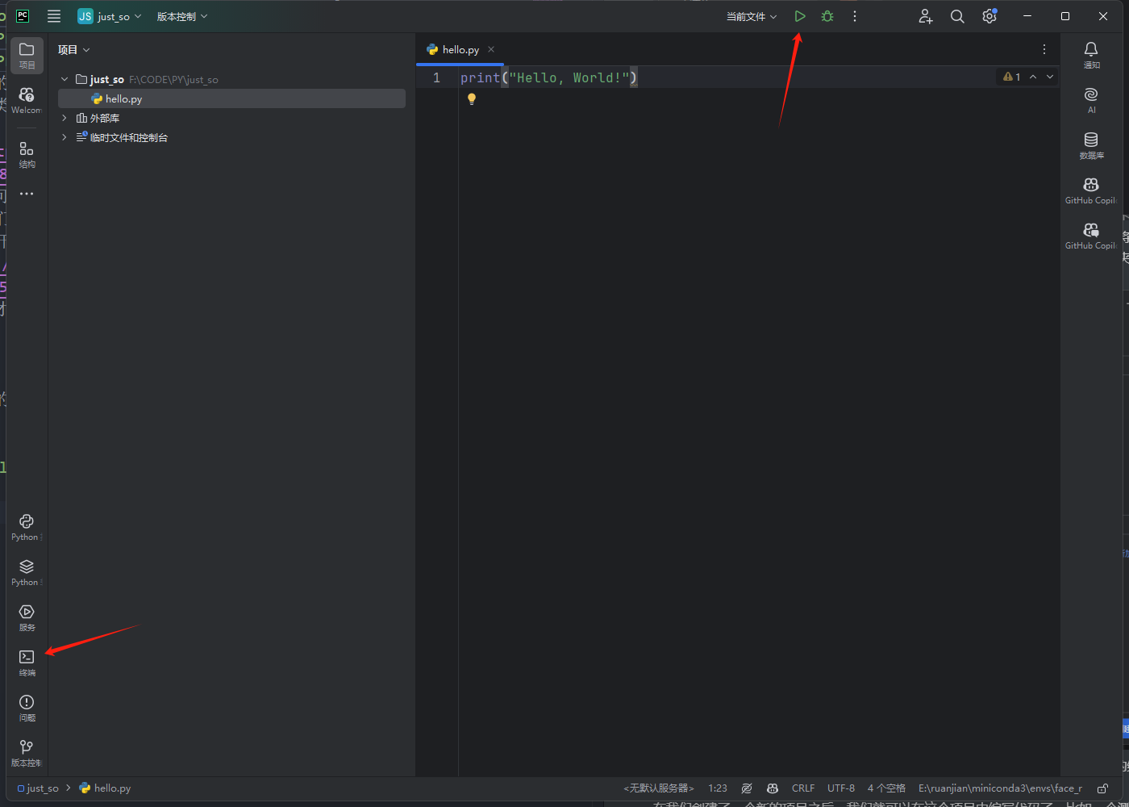Open the hamburger main menu
Viewport: 1129px width, 807px height.
pyautogui.click(x=54, y=16)
